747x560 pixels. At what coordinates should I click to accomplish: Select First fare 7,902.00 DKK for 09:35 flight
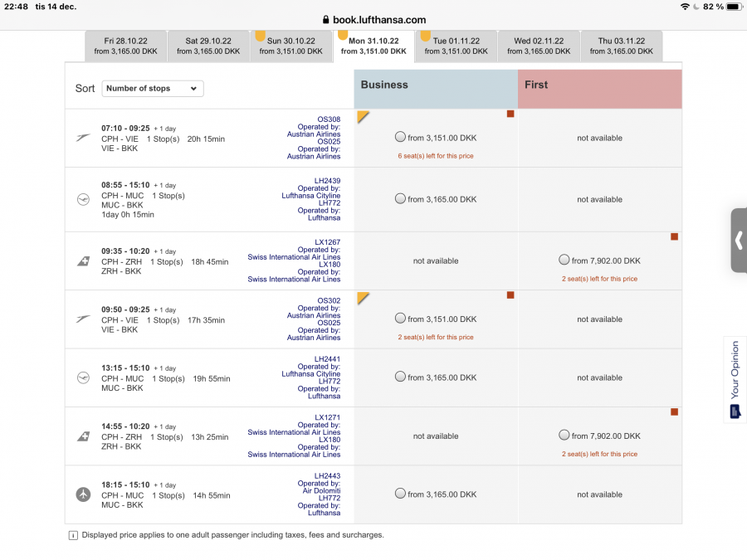[564, 261]
